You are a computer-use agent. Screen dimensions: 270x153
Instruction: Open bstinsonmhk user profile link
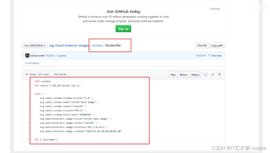37,55
